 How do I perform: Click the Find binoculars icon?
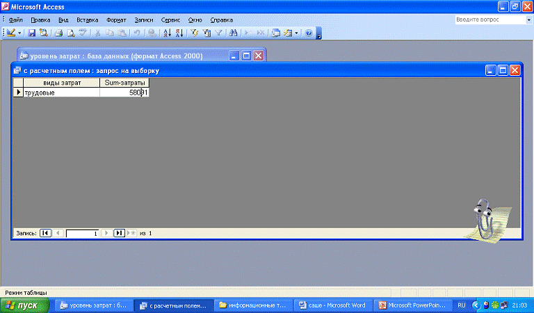(234, 33)
